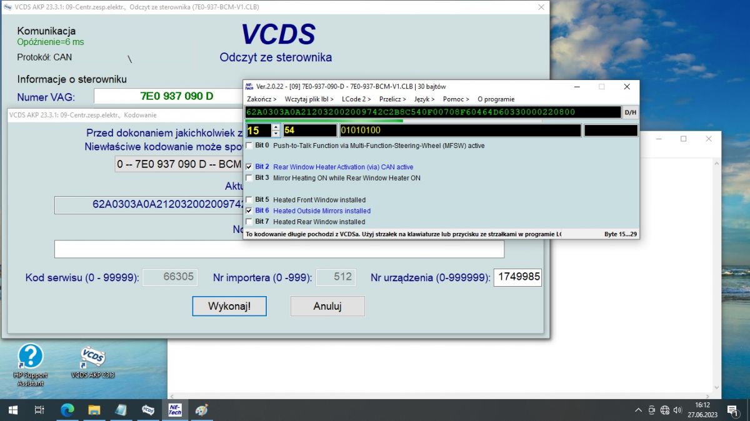Open the Pomoc menu
This screenshot has height=421, width=750.
456,99
